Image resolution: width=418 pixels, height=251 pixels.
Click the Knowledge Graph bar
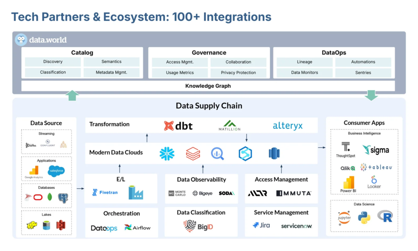[208, 86]
